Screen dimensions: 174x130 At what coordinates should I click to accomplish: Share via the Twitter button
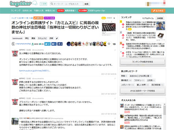point(48,44)
